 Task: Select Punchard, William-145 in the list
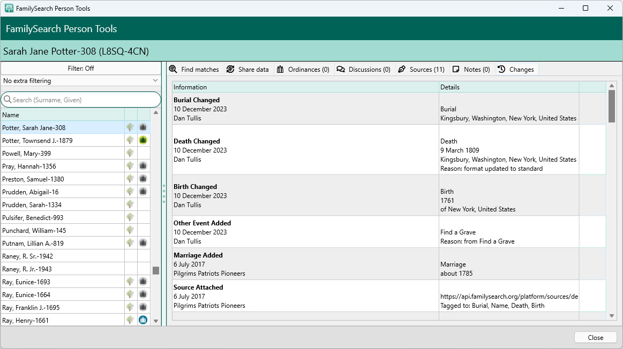[x=63, y=230]
